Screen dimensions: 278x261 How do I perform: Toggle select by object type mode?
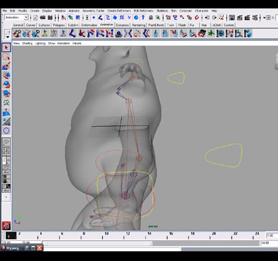pyautogui.click(x=70, y=17)
